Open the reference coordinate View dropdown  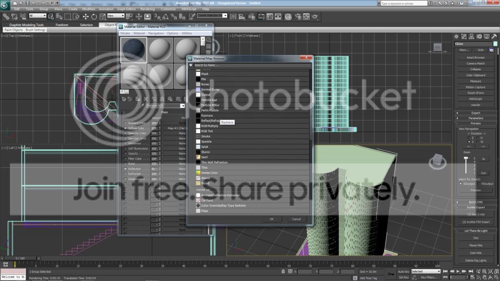pos(115,16)
